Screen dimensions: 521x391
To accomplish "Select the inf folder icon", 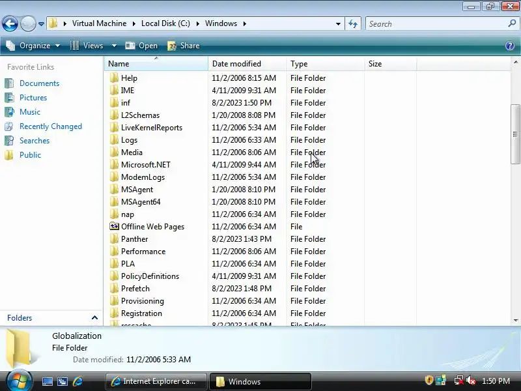I will coord(114,103).
